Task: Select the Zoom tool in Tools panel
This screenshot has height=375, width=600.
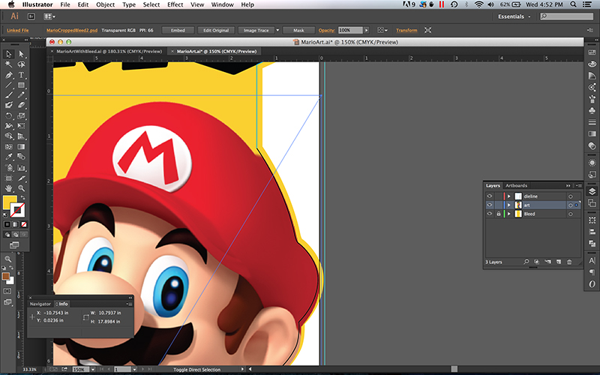Action: [22, 188]
